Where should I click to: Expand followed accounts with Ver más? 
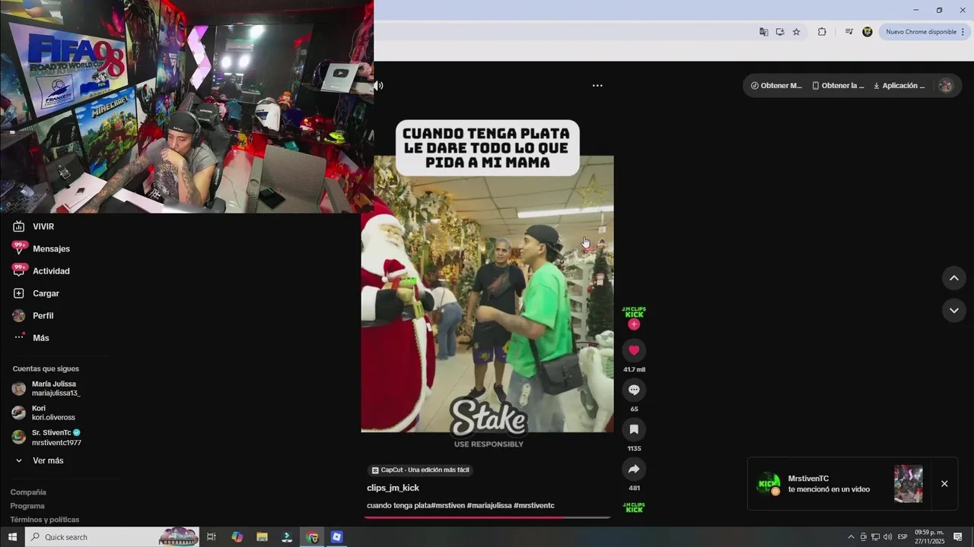(39, 460)
